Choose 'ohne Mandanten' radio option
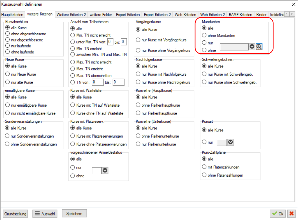The width and height of the screenshot is (298, 220). click(218, 35)
